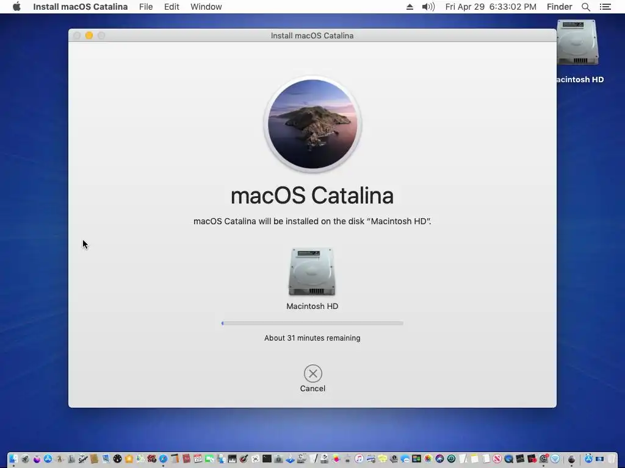Open Dictionary in the Dock
The image size is (625, 468).
[x=187, y=459]
